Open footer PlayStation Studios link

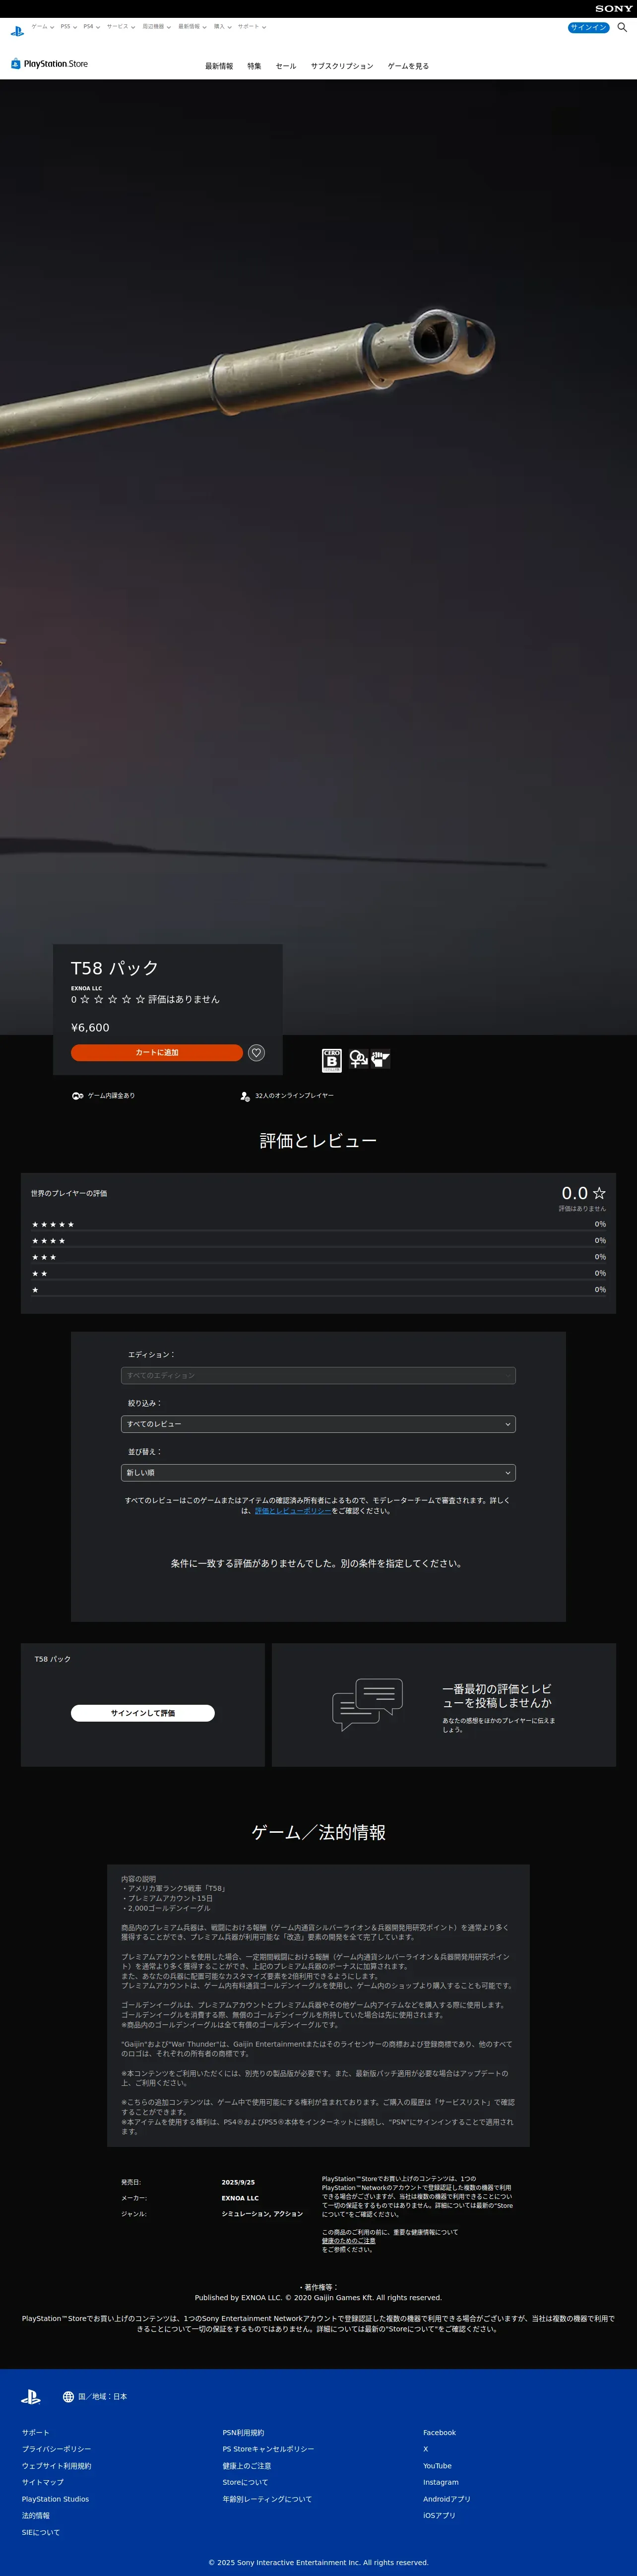click(56, 2499)
